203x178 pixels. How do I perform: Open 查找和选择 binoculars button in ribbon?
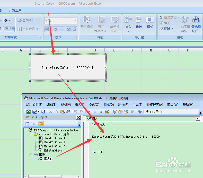[x=196, y=24]
